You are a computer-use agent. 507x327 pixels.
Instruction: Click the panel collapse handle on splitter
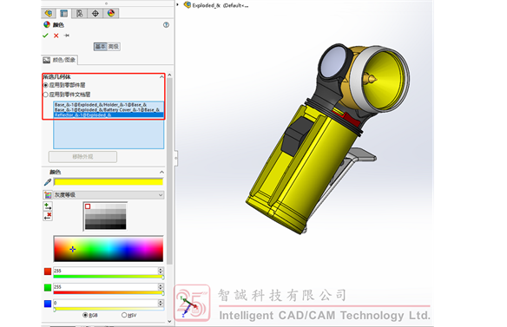[176, 159]
